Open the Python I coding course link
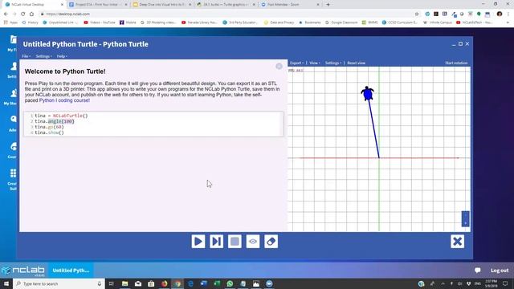 pyautogui.click(x=64, y=100)
